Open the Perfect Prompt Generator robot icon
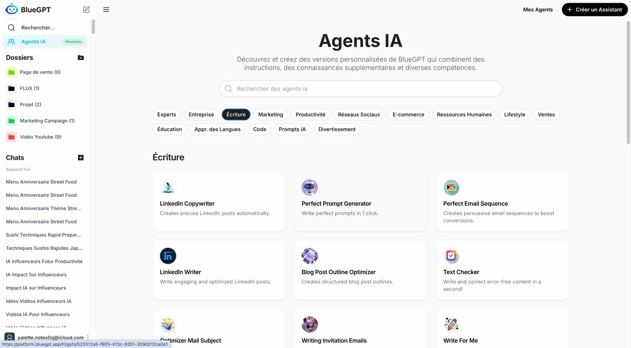Screen dimensions: 631x348 [310, 188]
